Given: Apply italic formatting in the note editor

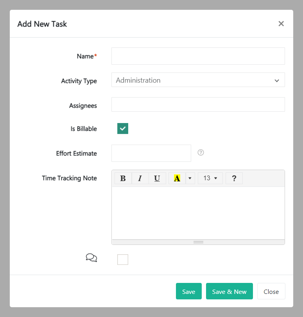Looking at the screenshot, I should [x=140, y=178].
